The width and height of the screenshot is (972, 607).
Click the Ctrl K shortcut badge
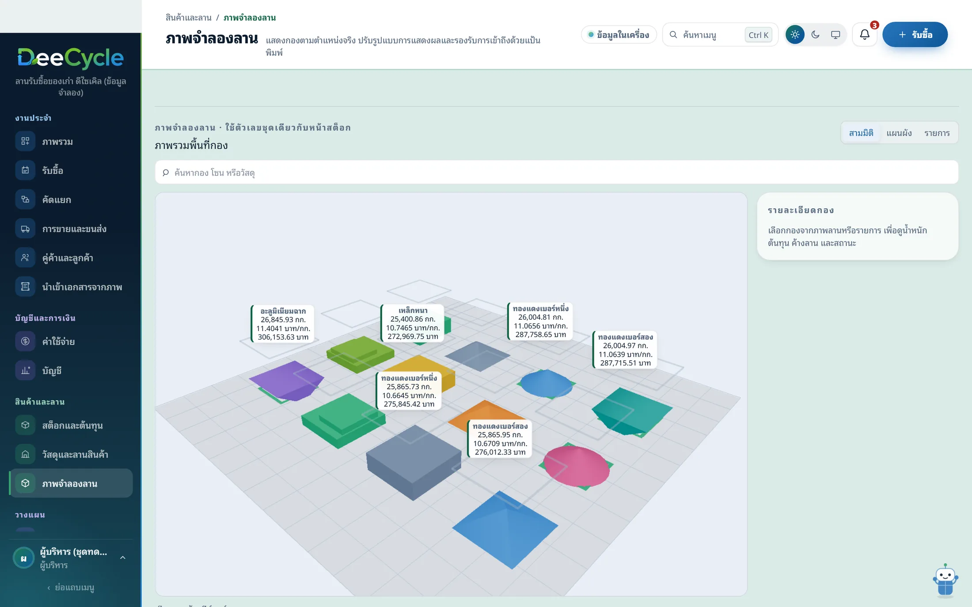coord(759,35)
